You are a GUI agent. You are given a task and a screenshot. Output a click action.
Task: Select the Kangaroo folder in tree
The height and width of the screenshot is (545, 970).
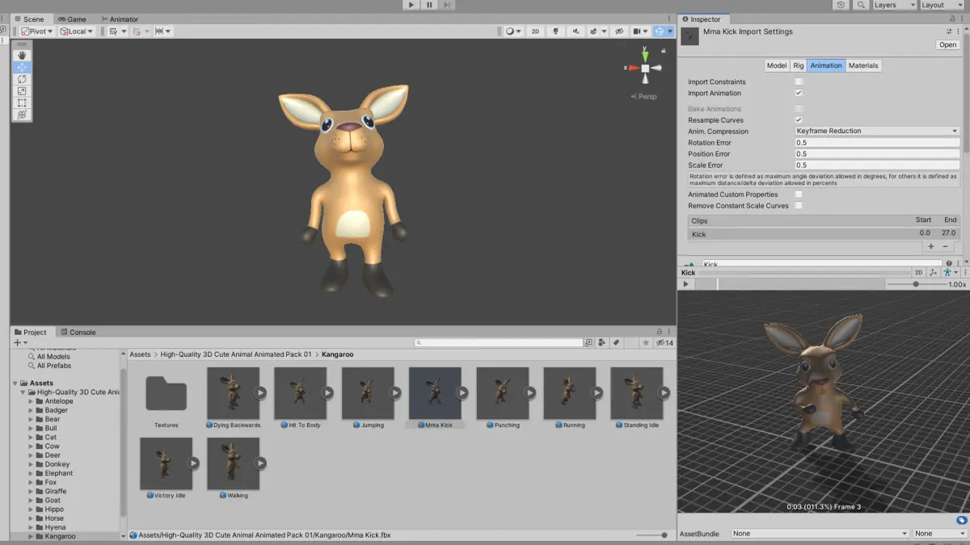coord(60,536)
